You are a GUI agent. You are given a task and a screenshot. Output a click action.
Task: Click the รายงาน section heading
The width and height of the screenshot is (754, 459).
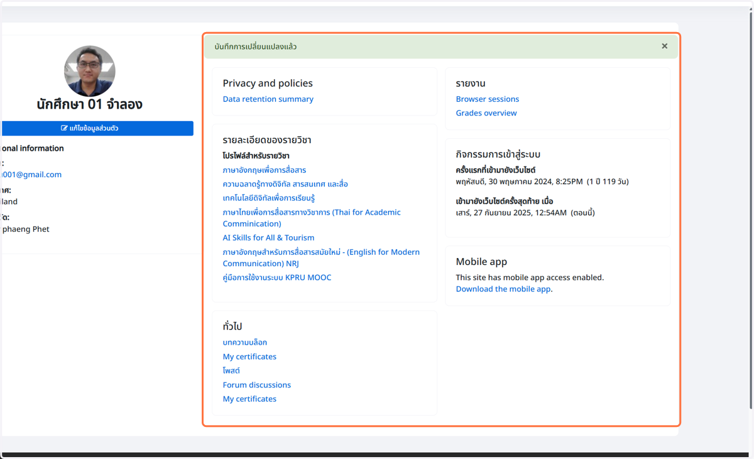click(x=471, y=84)
